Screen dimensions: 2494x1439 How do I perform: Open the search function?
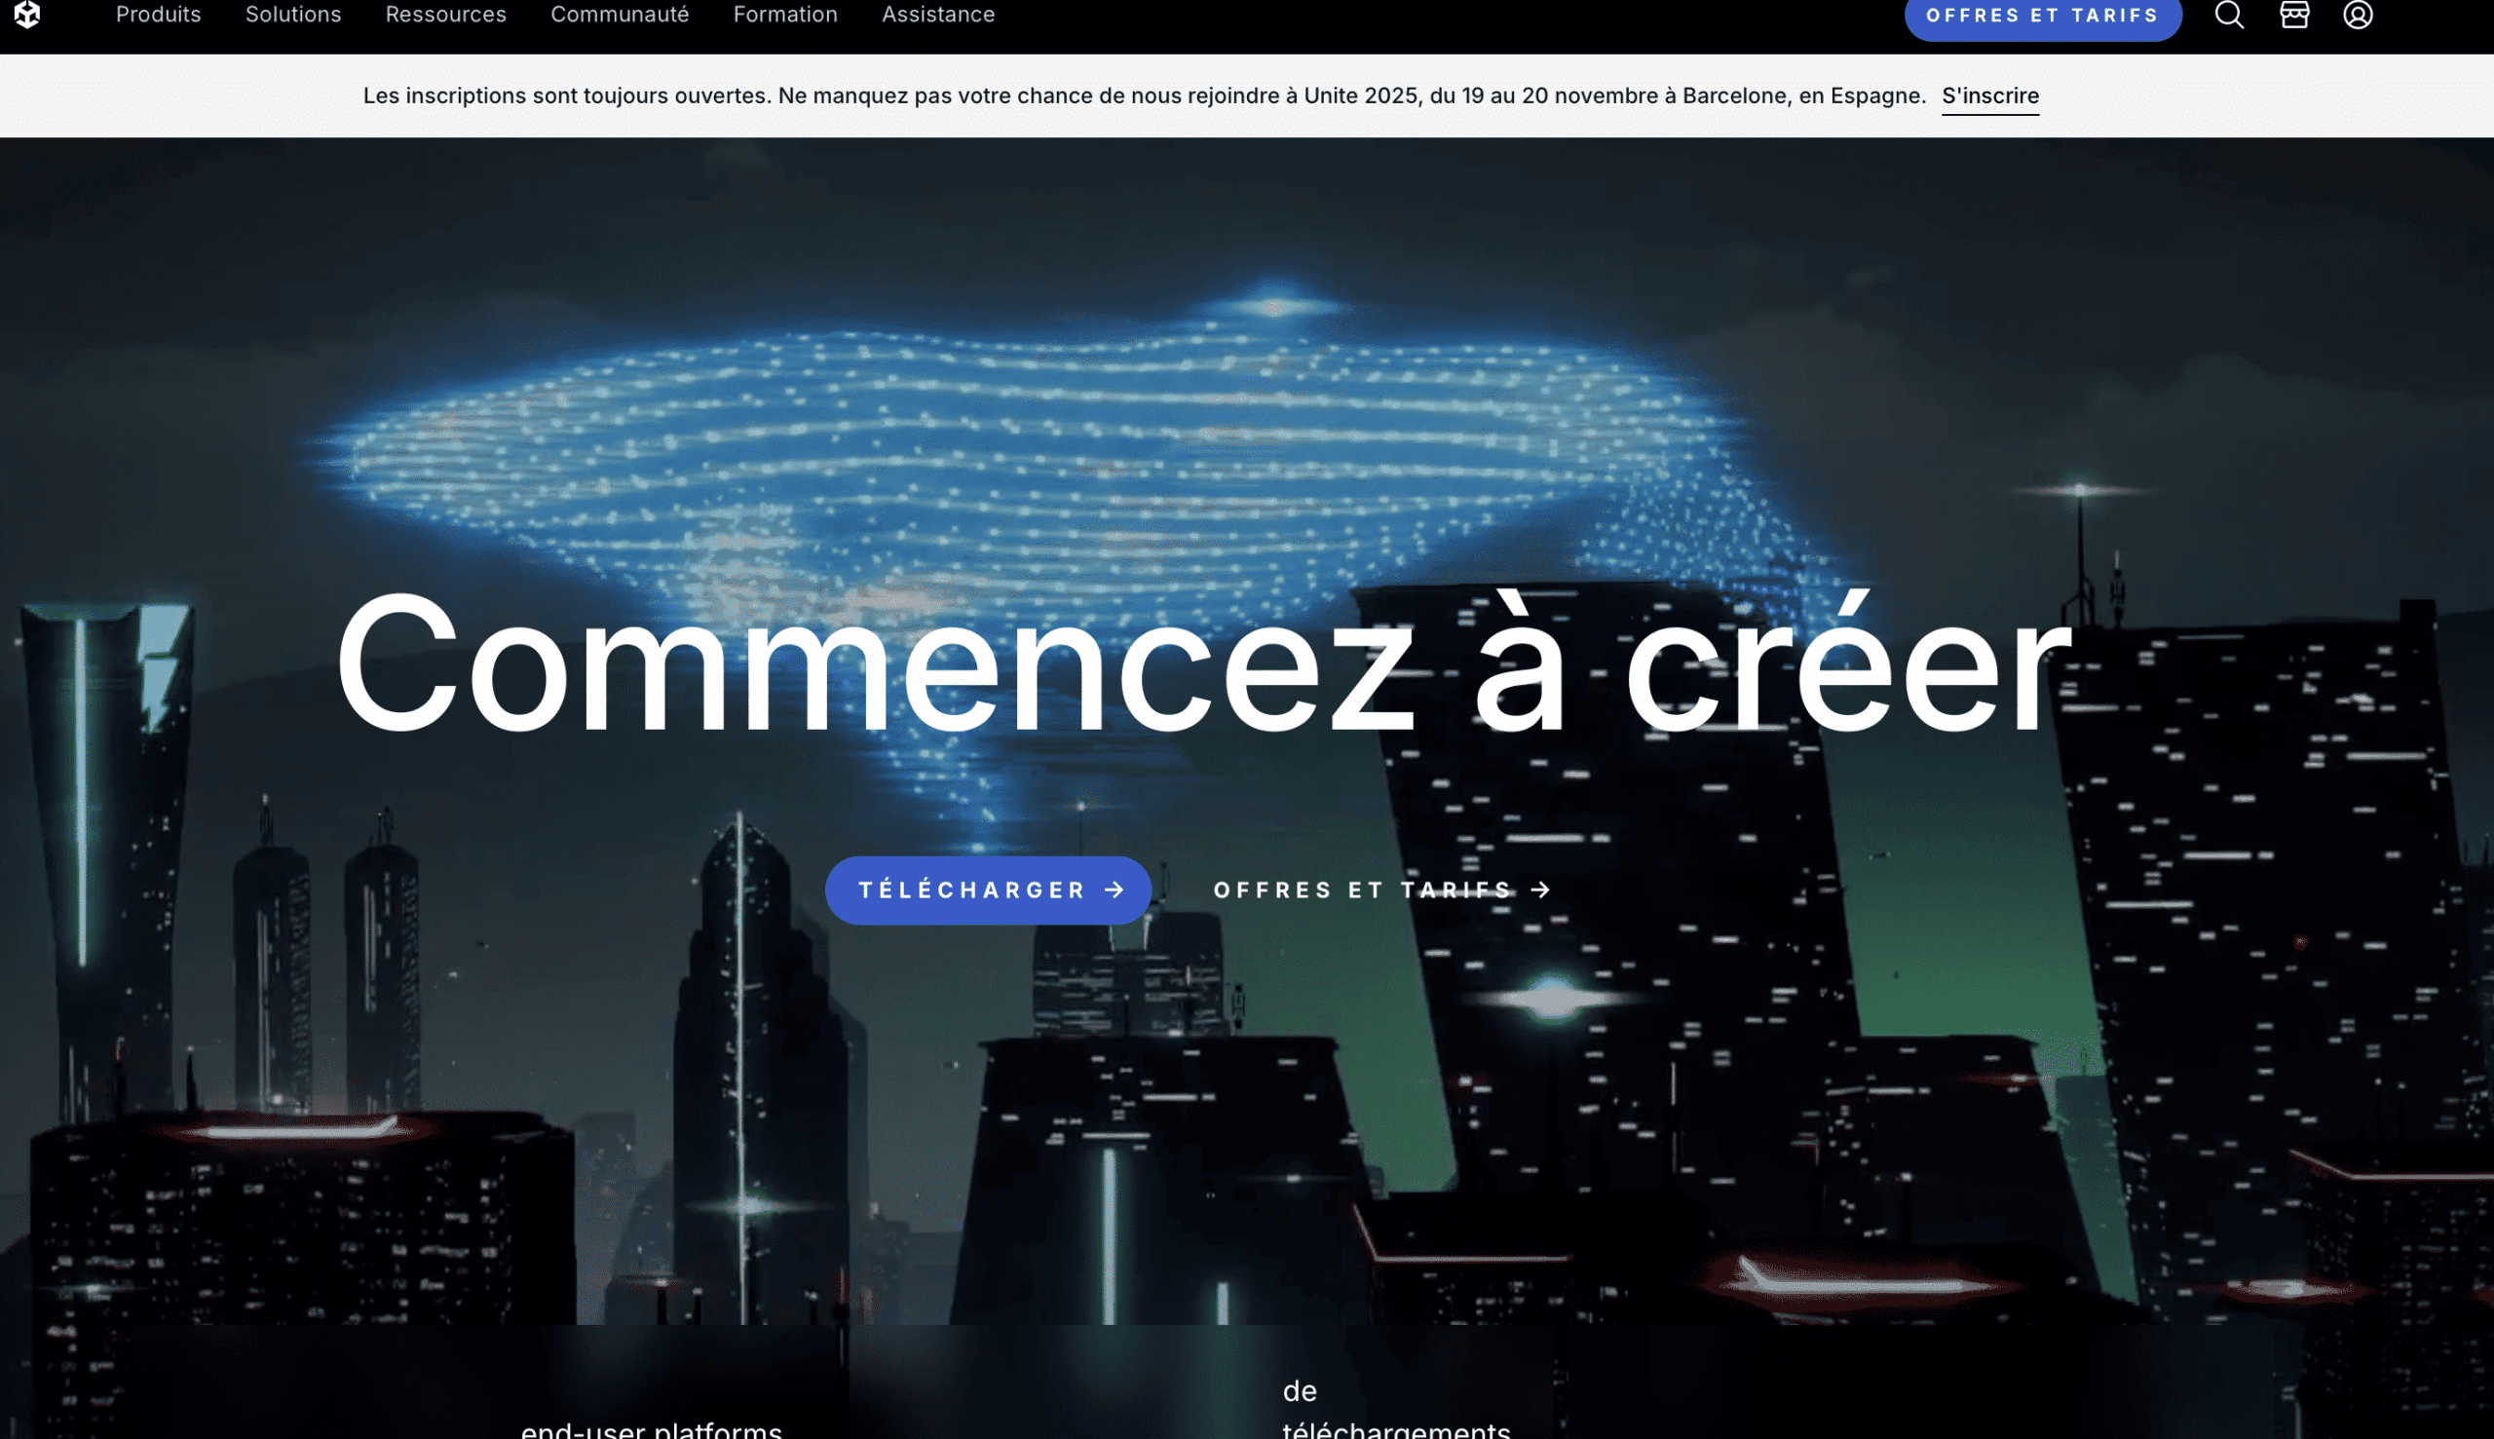click(x=2228, y=15)
